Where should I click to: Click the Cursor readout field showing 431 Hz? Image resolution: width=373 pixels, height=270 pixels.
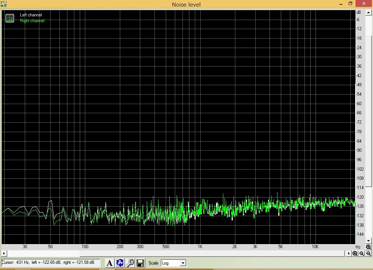[50, 262]
